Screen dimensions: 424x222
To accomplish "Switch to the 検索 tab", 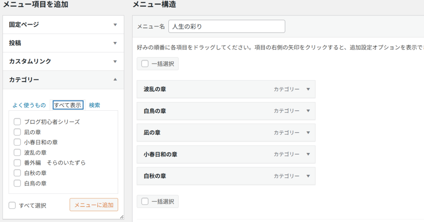I will tap(94, 105).
